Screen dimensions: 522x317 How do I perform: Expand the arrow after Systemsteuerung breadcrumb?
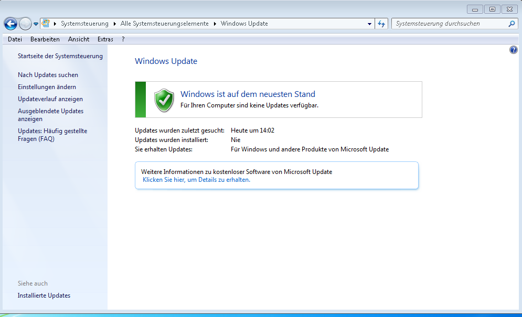tap(114, 24)
